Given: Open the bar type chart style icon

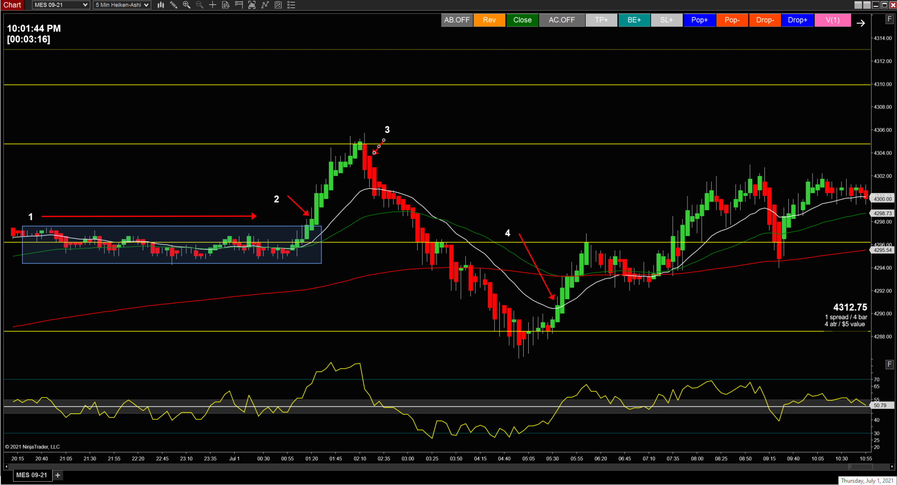Looking at the screenshot, I should tap(161, 5).
